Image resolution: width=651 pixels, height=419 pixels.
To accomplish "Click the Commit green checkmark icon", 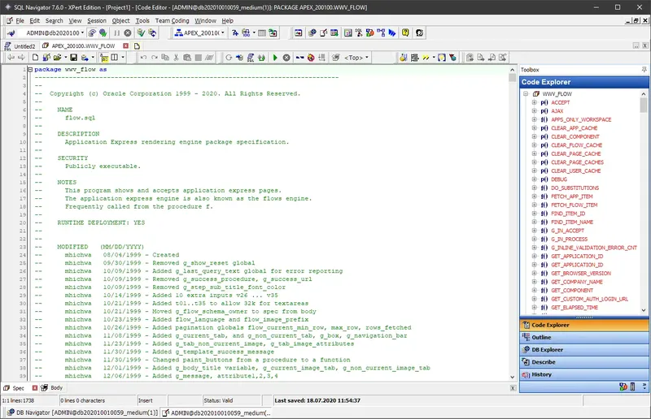I will tap(141, 32).
